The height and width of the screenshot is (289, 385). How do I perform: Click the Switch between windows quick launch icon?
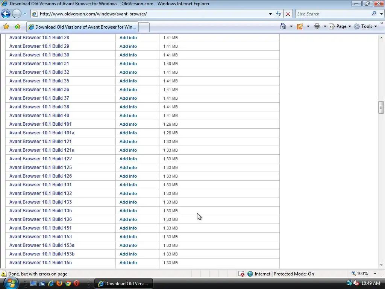click(x=42, y=283)
